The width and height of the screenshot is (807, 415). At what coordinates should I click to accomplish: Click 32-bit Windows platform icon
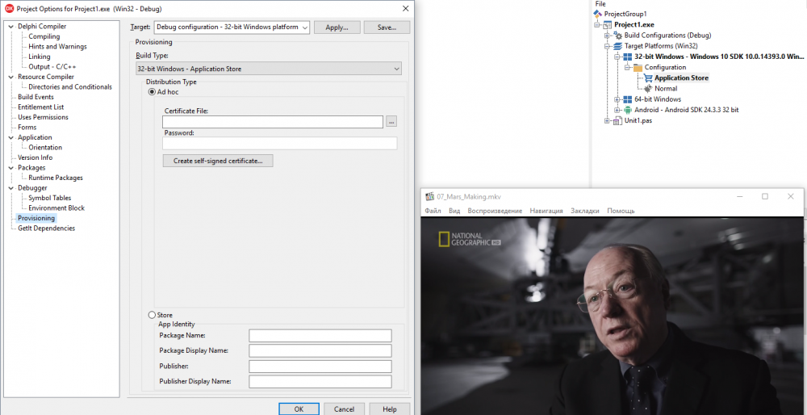point(628,57)
